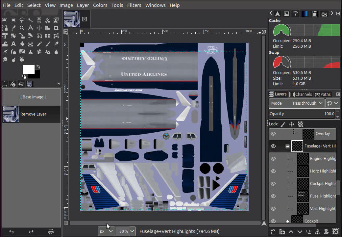342x237 pixels.
Task: Select the Crop tool
Action: point(56,28)
